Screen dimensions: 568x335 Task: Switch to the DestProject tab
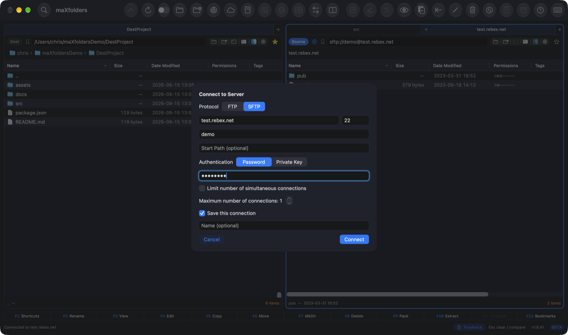(x=139, y=30)
